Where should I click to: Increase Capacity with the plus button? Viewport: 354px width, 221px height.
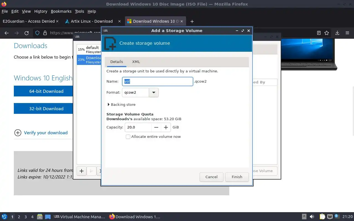pos(166,127)
